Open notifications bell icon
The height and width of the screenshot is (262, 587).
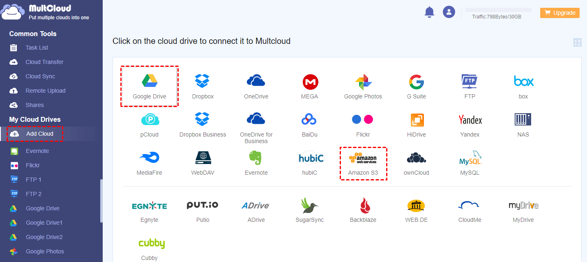[x=429, y=12]
